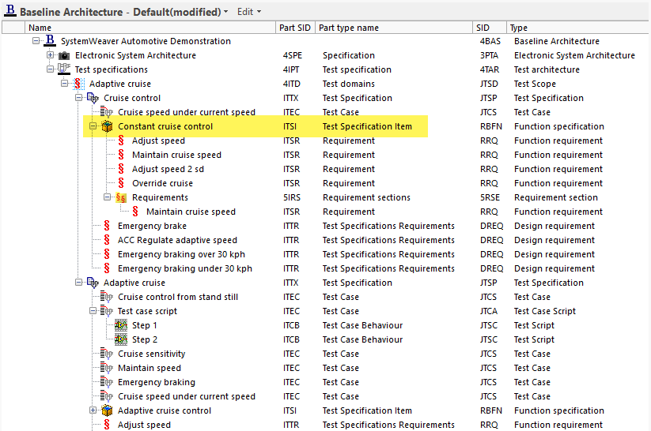Click the Step 2 behaviour icon

[x=121, y=339]
